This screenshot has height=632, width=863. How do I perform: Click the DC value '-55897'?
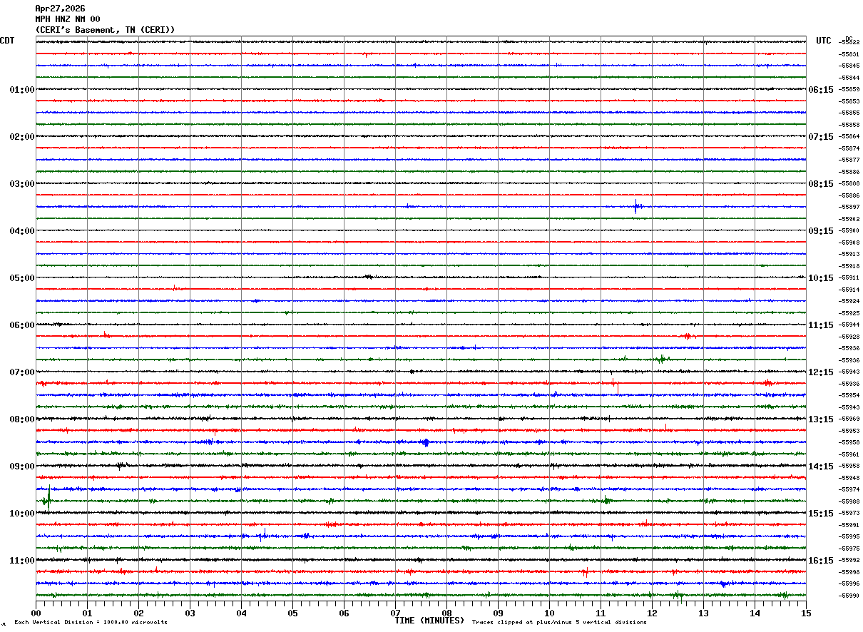click(849, 208)
